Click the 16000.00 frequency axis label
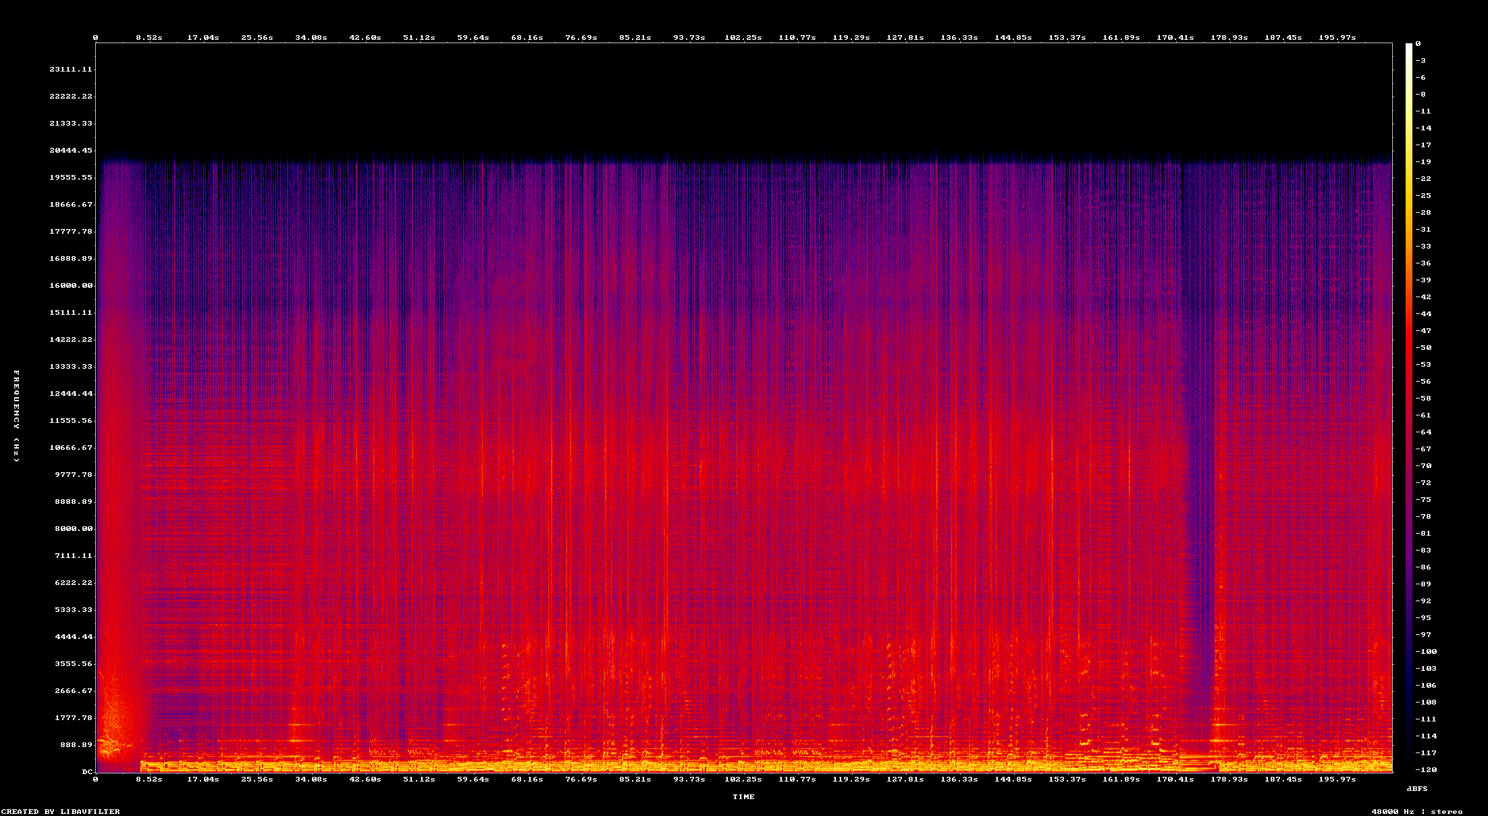 click(x=71, y=286)
